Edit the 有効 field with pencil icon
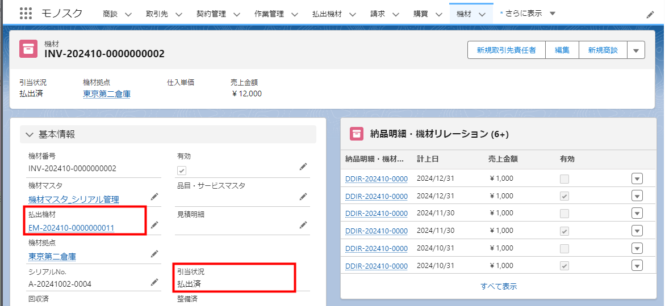Screen dimensions: 665x306 pos(303,167)
